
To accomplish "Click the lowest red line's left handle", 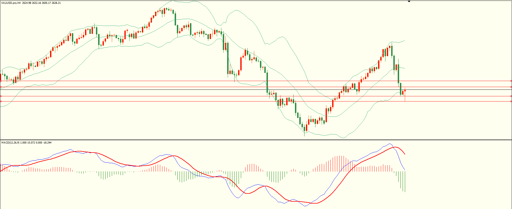I will tap(1, 101).
